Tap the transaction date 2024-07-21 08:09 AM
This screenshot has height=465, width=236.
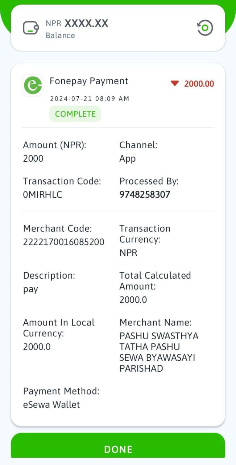click(x=90, y=99)
